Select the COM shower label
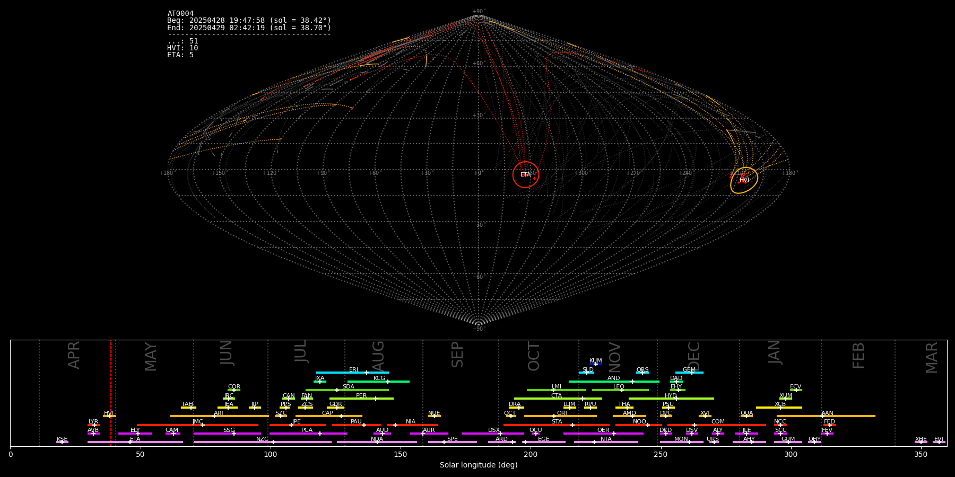The width and height of the screenshot is (955, 477). 718,422
